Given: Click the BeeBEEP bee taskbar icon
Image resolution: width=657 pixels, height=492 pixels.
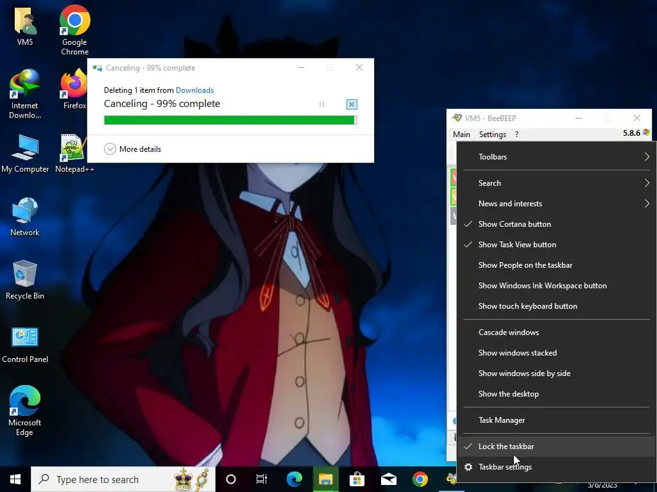Looking at the screenshot, I should (x=451, y=479).
